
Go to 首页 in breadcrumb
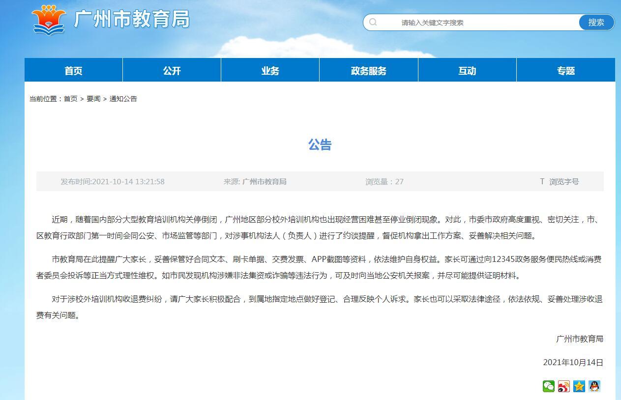coord(70,99)
